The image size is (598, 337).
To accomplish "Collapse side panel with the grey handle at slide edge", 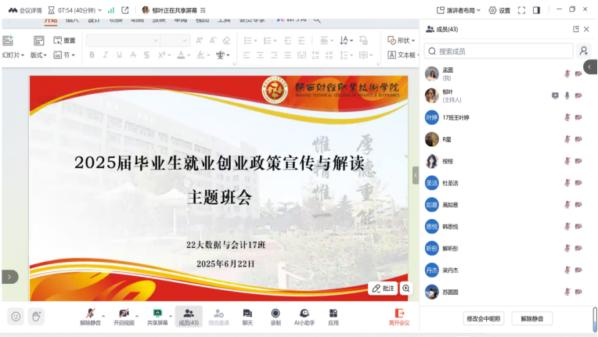I will point(416,176).
